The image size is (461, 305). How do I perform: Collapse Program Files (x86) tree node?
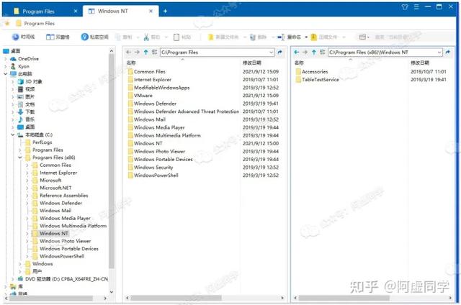click(20, 158)
